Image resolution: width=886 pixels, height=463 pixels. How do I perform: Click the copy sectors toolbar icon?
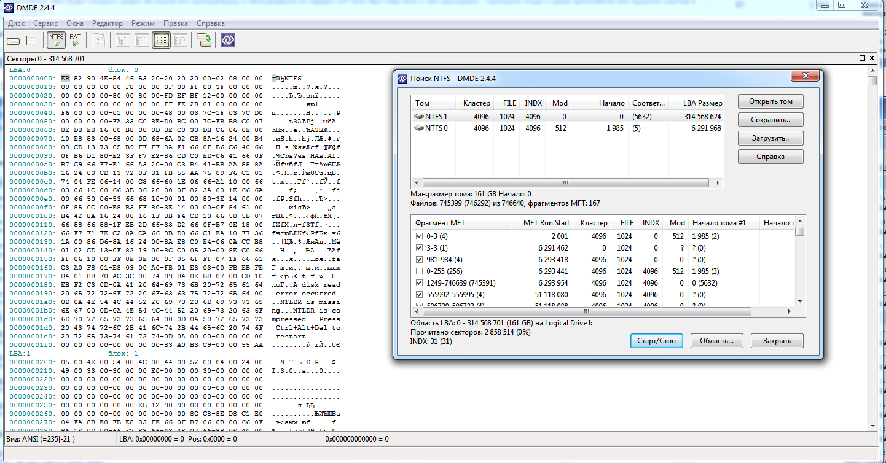204,41
